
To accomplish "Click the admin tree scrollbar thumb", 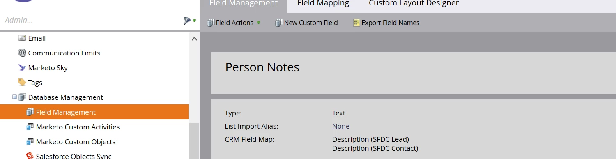I will point(194,141).
